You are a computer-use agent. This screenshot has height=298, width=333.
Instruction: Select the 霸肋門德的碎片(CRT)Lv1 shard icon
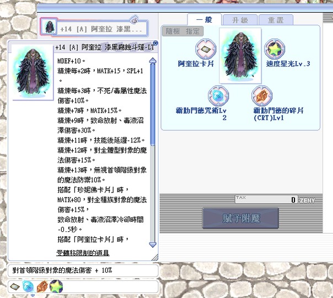coord(262,96)
